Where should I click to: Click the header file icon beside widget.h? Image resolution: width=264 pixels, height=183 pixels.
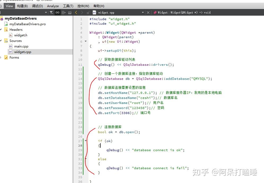point(11,35)
